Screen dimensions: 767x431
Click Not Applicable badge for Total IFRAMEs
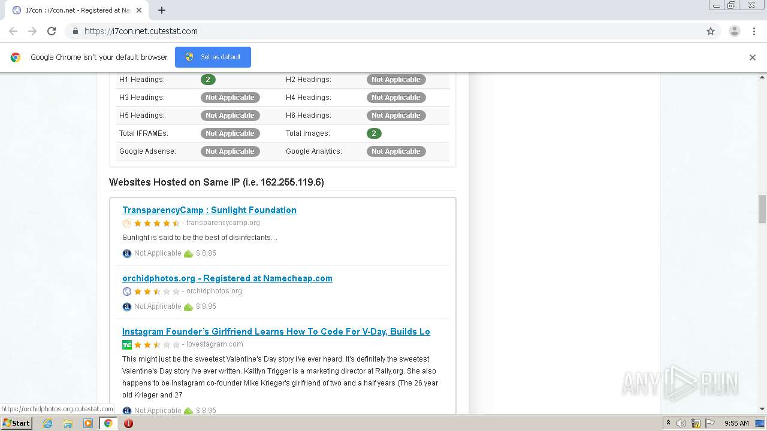[x=230, y=133]
